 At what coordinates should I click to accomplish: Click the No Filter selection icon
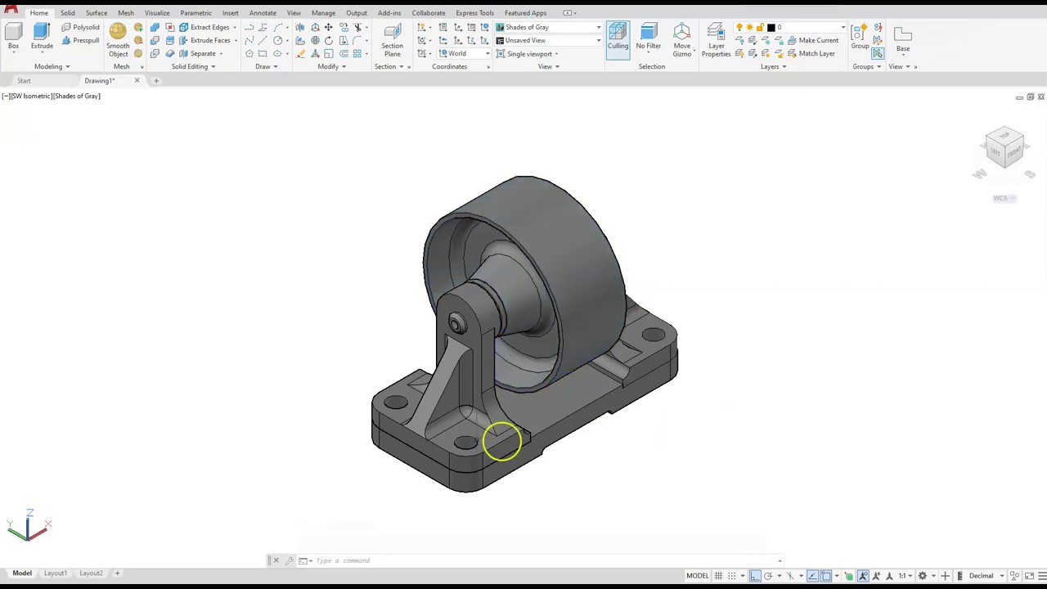click(x=648, y=37)
